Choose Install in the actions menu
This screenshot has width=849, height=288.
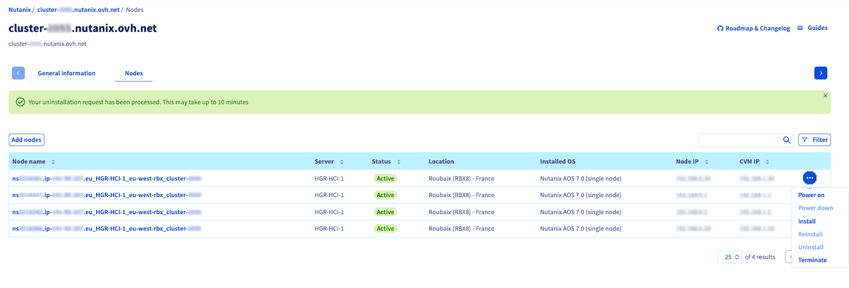(807, 221)
